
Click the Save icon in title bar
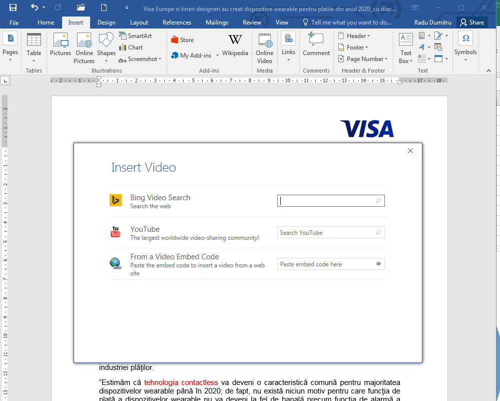pyautogui.click(x=13, y=8)
